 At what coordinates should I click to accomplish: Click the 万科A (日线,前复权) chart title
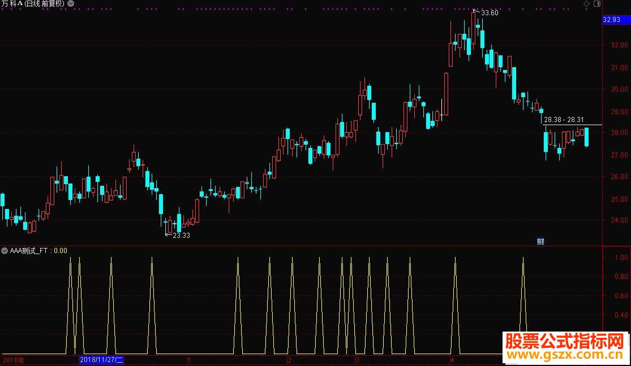tap(33, 3)
